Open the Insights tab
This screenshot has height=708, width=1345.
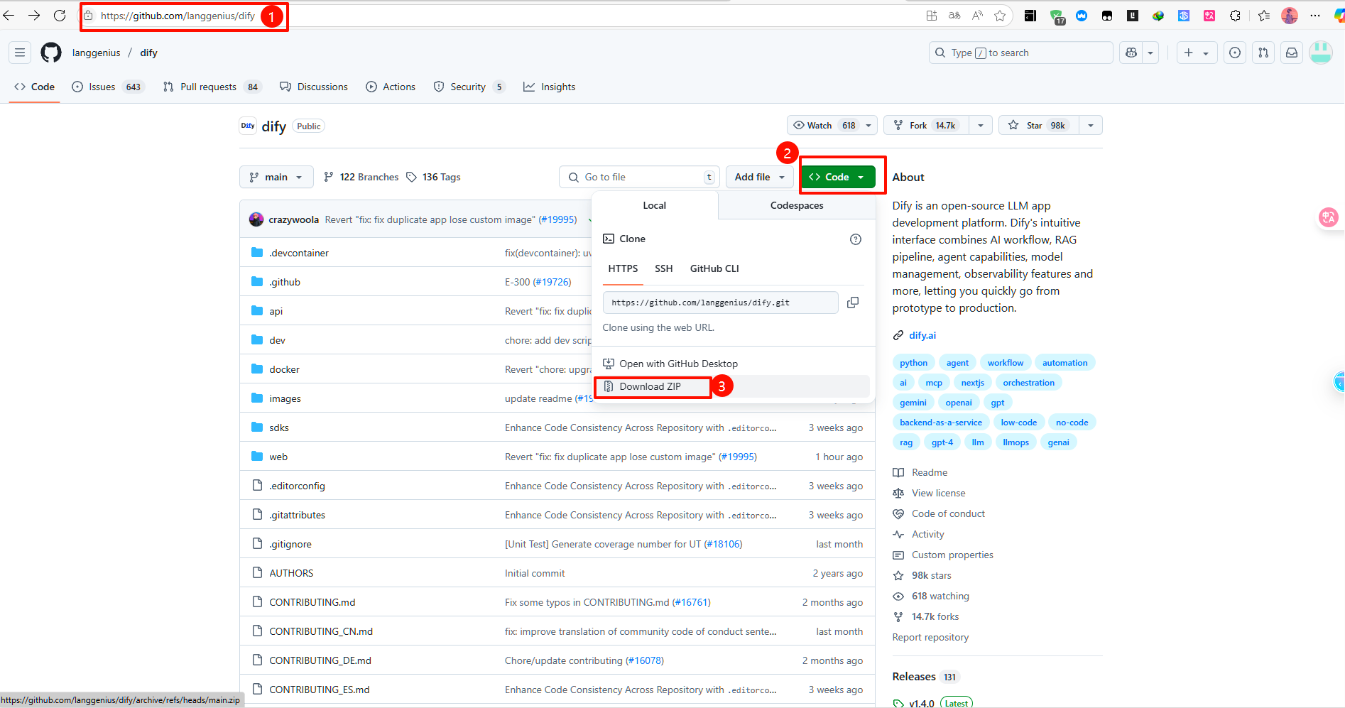coord(549,87)
